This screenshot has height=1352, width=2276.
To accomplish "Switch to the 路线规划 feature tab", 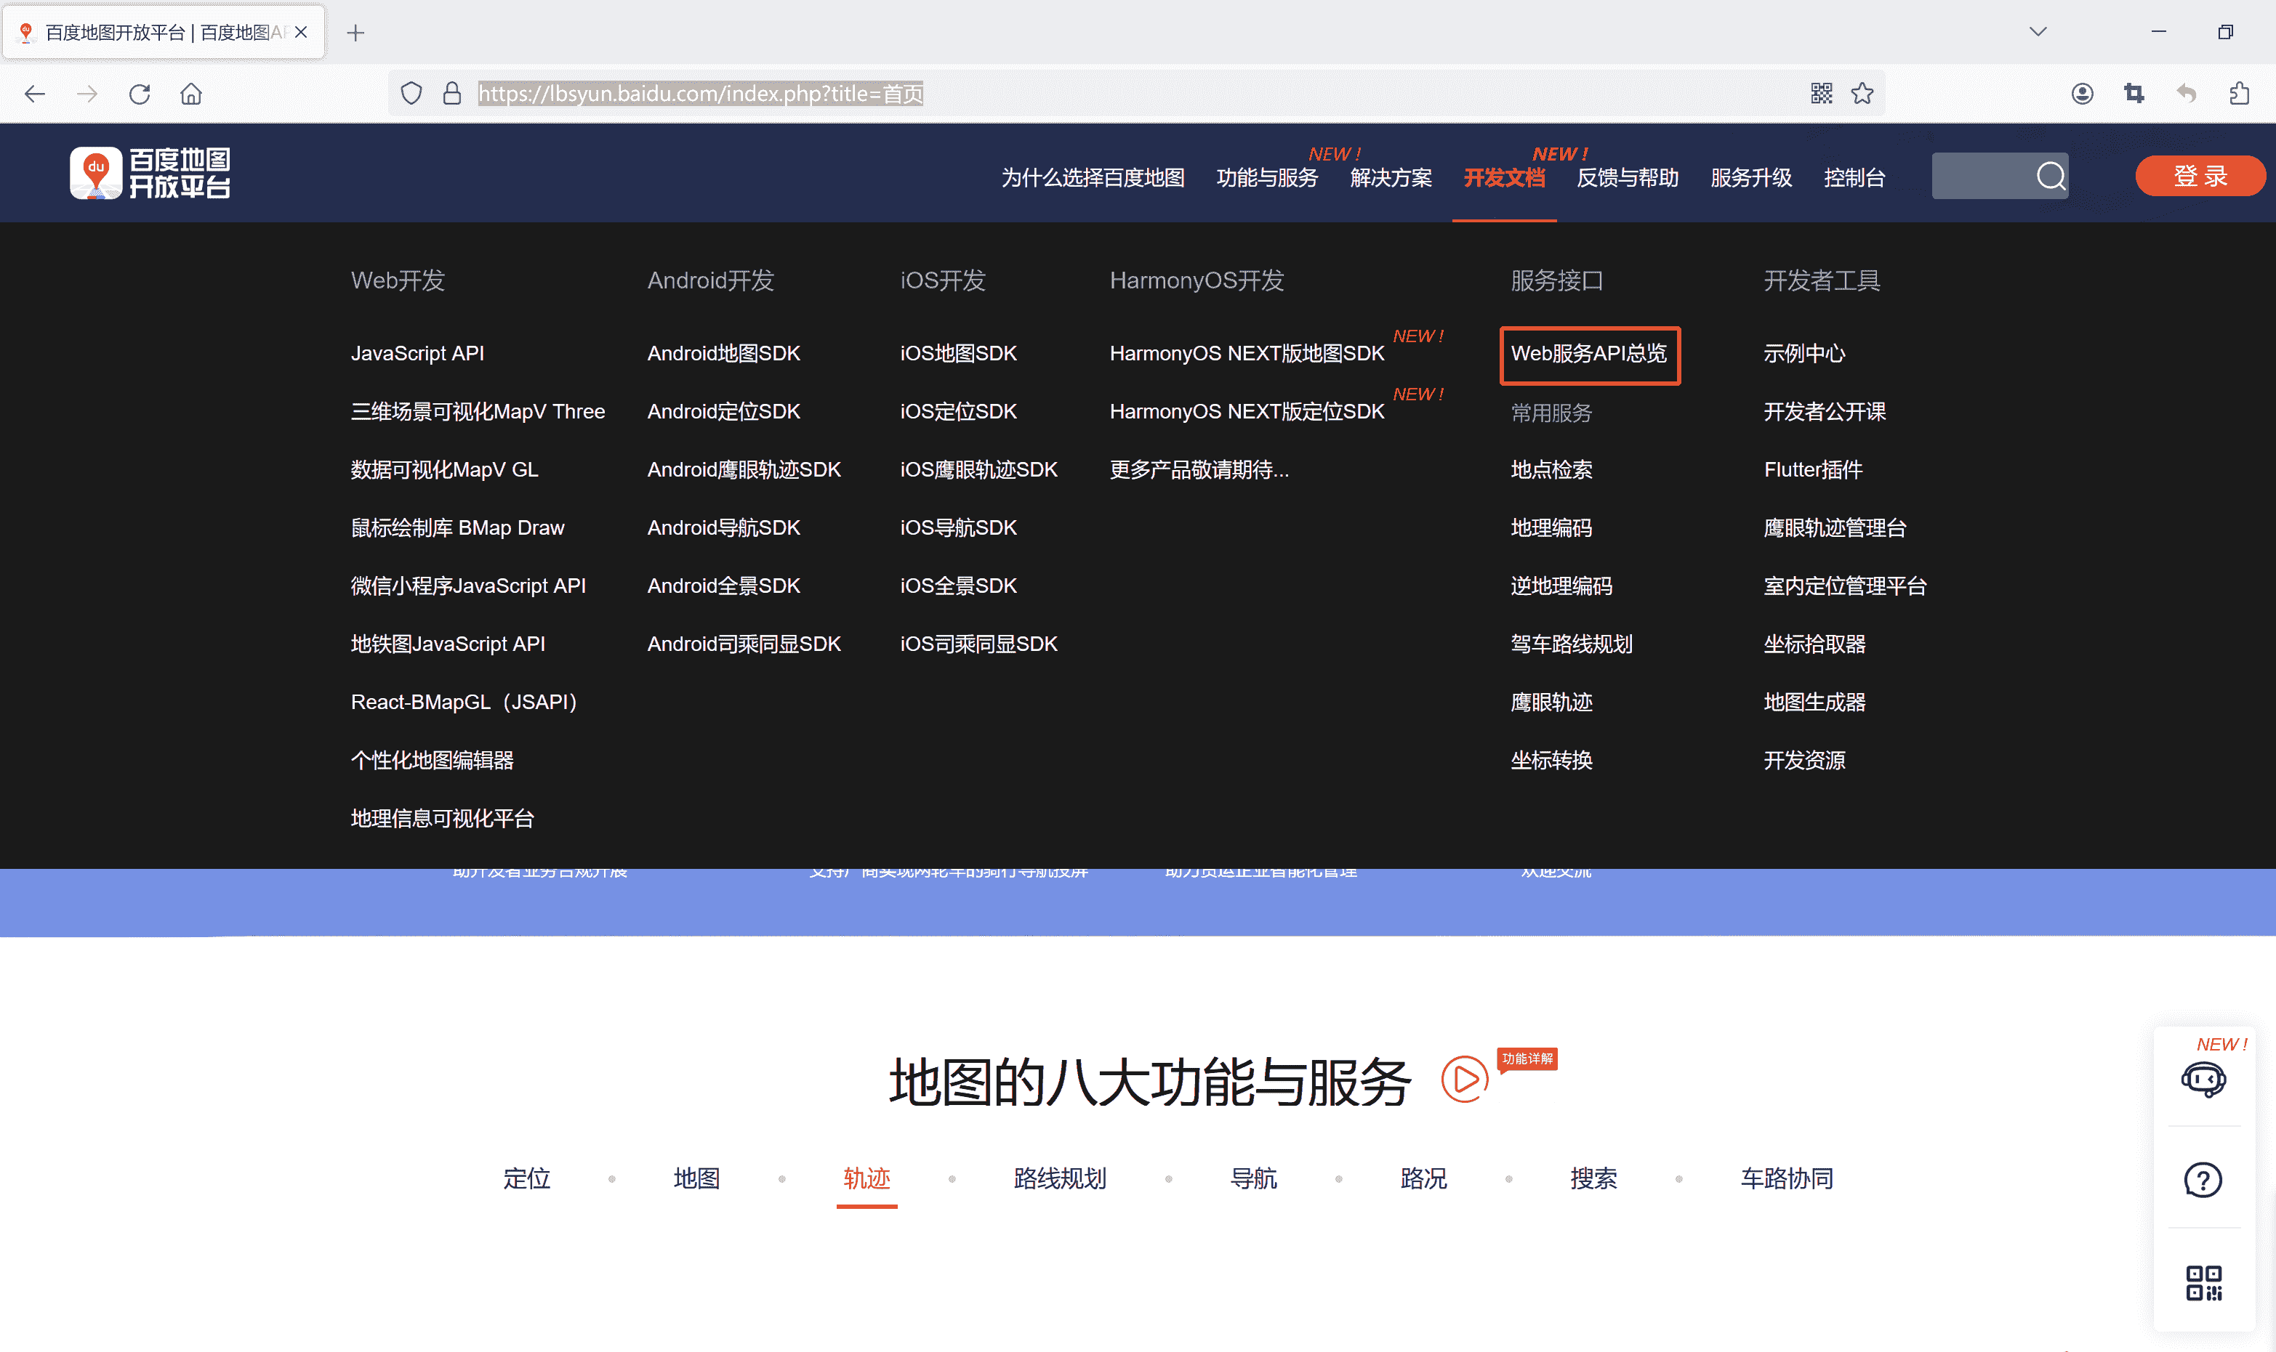I will coord(1059,1178).
